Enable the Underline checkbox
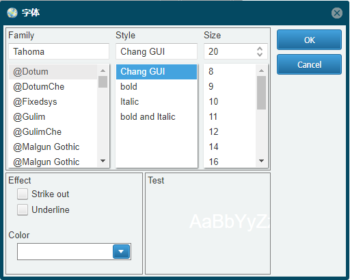 coord(23,209)
